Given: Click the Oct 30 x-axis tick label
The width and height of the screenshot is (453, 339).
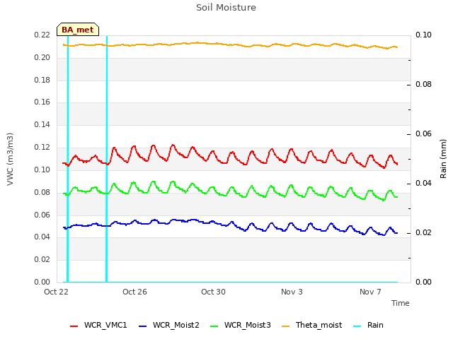Looking at the screenshot, I should coord(213,292).
